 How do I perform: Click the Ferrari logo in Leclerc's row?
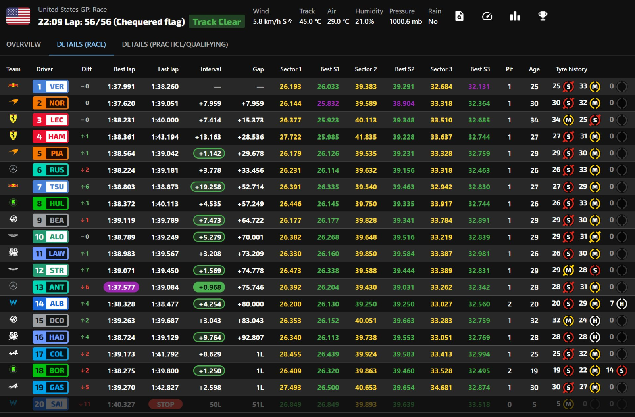[13, 119]
